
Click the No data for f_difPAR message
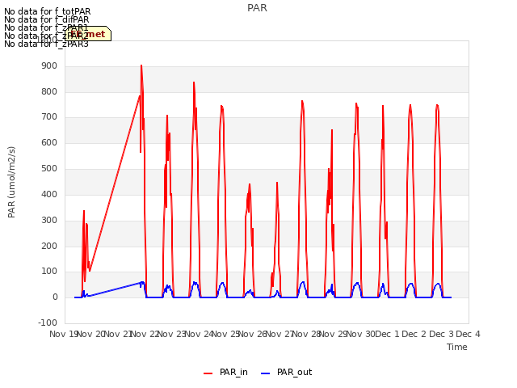[x=47, y=19]
